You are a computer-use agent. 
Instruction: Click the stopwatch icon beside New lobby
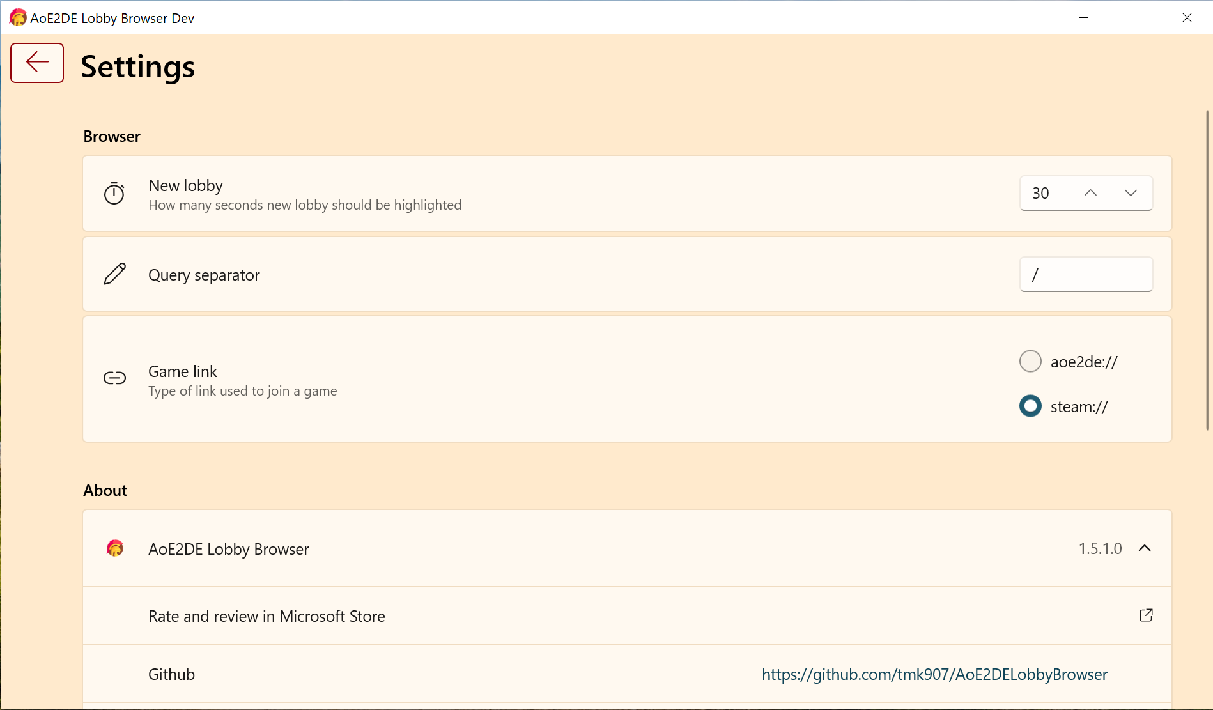pos(114,193)
